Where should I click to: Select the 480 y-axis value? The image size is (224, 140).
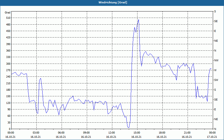8,25
